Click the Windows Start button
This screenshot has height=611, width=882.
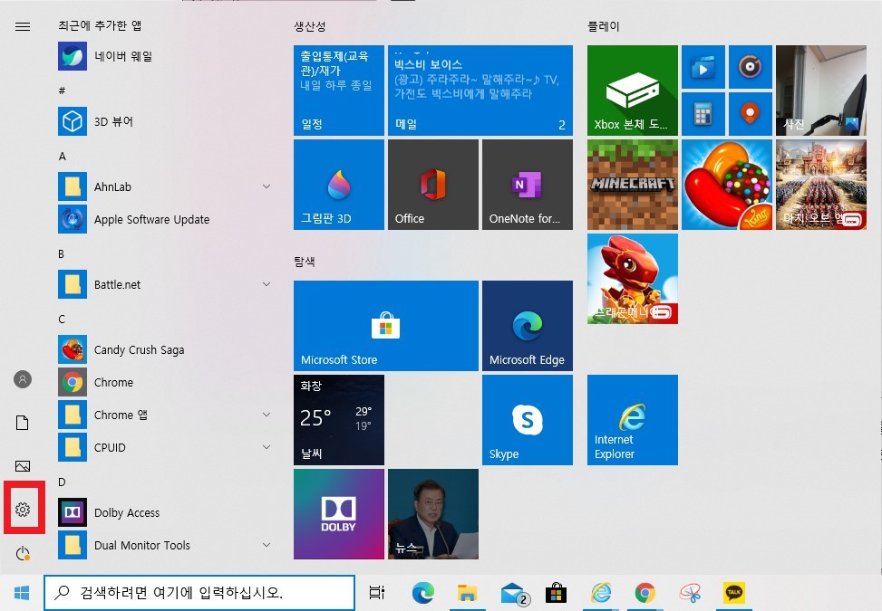(x=22, y=593)
